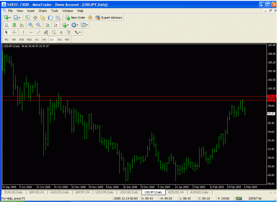Select the Horizontal Line drawing tool
Viewport: 279px width, 202px height.
[x=31, y=32]
